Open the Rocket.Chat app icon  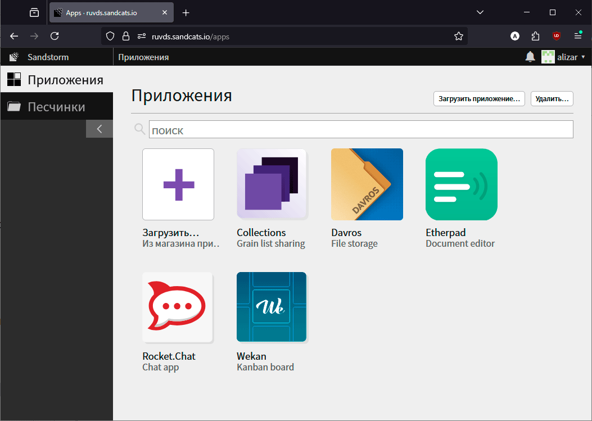coord(178,307)
